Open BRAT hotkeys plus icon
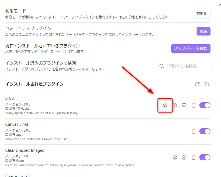Screen dimensions: 221x177 click(x=175, y=105)
